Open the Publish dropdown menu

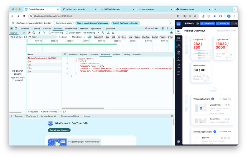tap(223, 23)
